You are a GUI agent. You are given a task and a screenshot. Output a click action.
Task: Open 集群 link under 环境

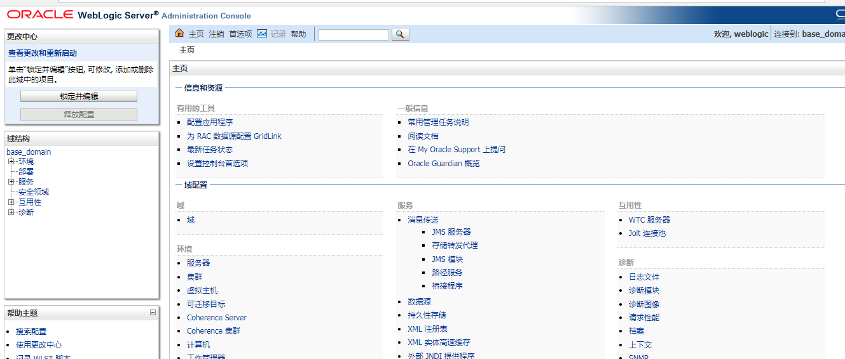(x=195, y=277)
